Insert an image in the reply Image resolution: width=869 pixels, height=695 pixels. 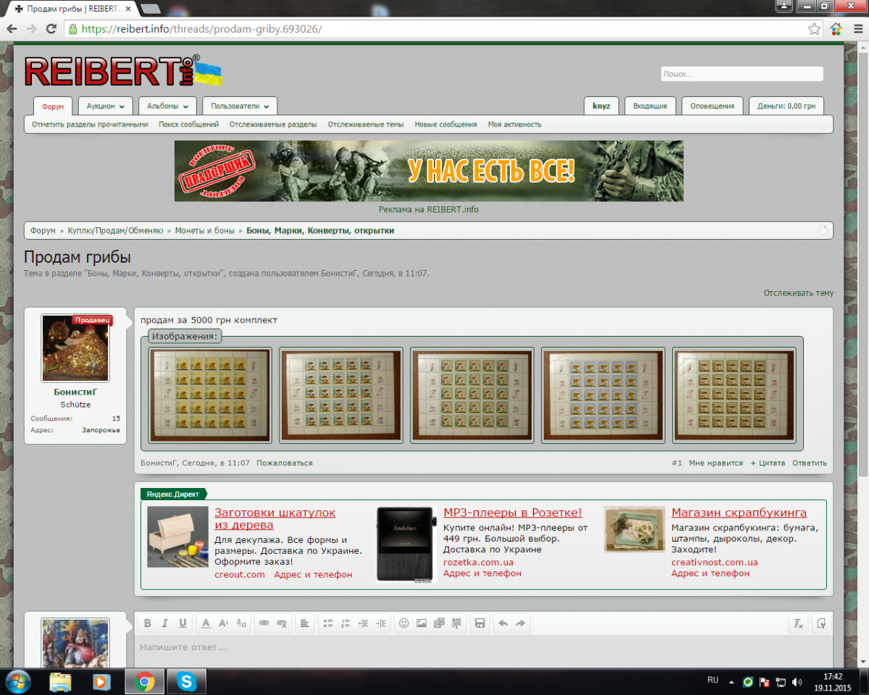tap(421, 623)
